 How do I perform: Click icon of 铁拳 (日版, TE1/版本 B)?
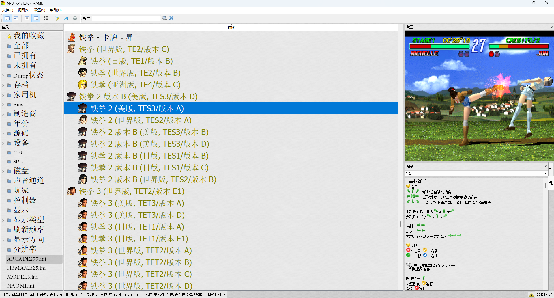[x=83, y=61]
